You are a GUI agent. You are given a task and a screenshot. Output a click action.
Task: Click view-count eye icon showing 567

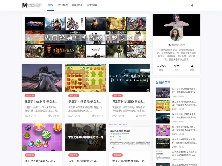[54, 116]
